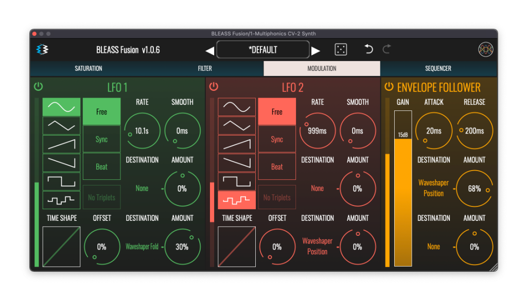Image resolution: width=527 pixels, height=301 pixels.
Task: Open the Sequencer tab
Action: (x=438, y=68)
